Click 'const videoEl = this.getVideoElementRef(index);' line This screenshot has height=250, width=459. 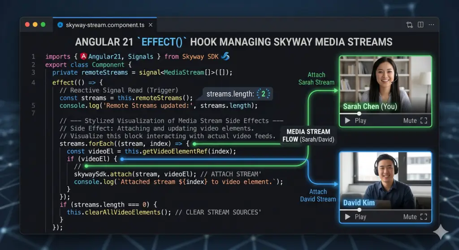pyautogui.click(x=152, y=151)
